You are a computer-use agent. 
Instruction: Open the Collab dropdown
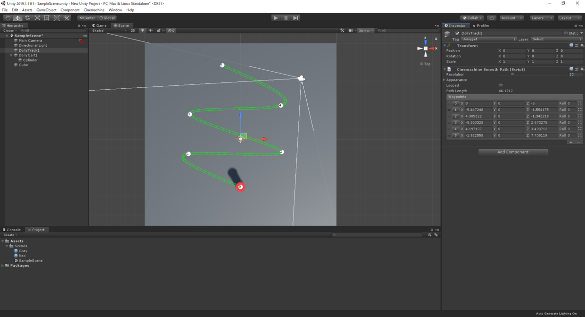pos(472,18)
